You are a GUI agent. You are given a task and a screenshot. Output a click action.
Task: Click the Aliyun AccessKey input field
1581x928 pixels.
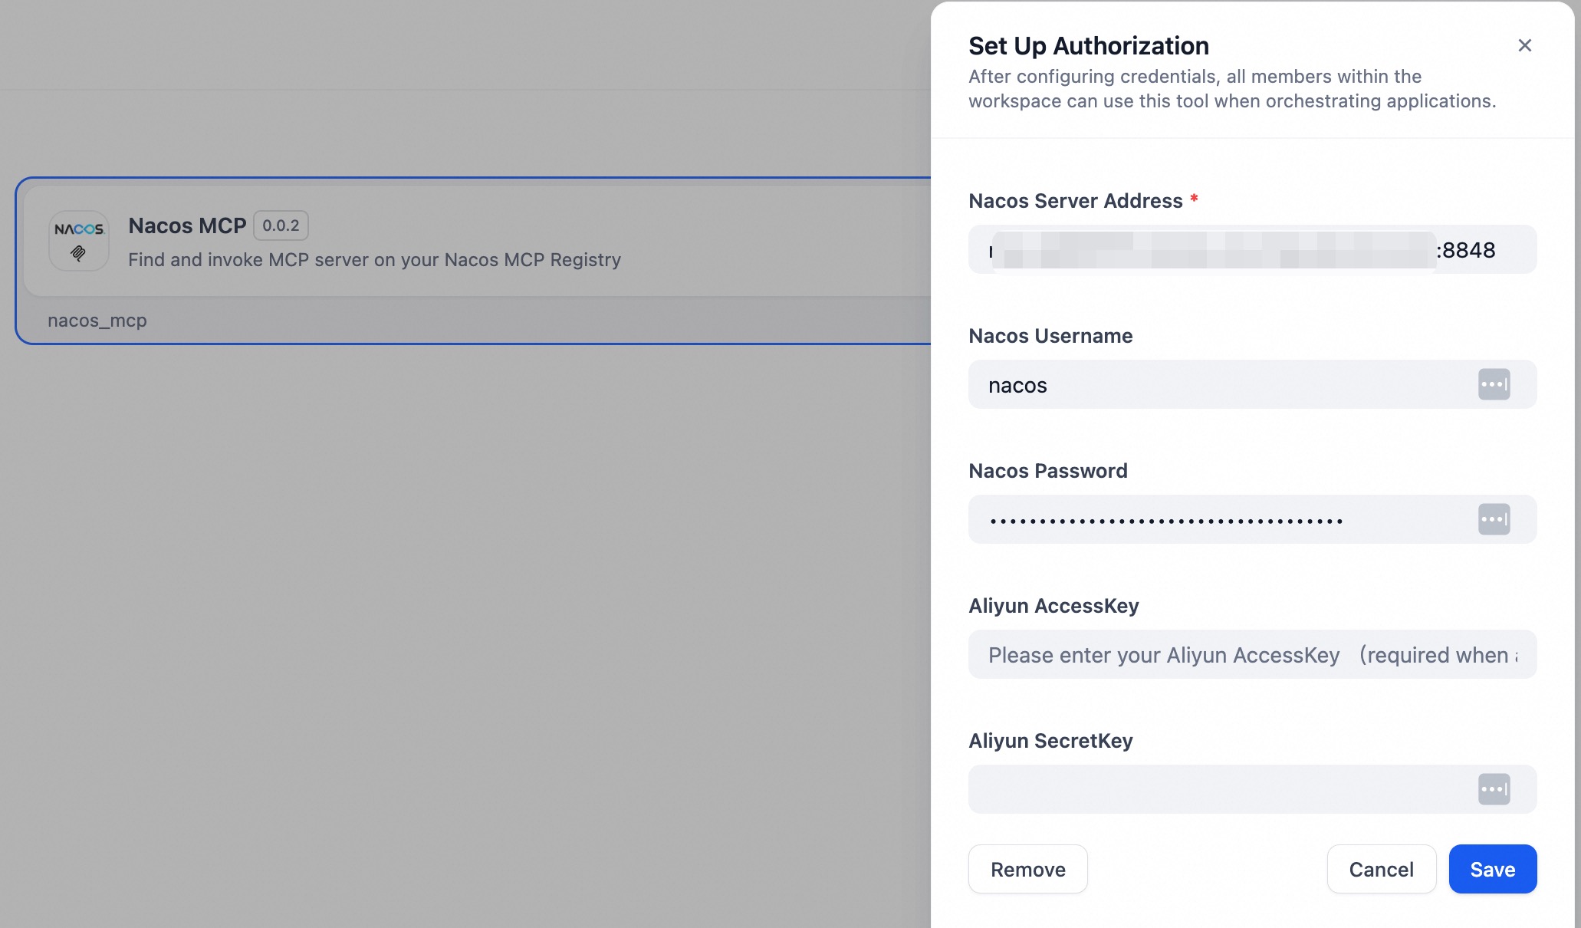[1227, 654]
